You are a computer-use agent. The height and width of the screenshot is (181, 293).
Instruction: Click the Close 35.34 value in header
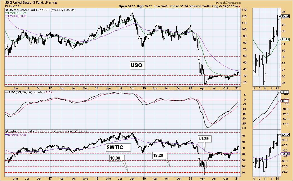[179, 6]
